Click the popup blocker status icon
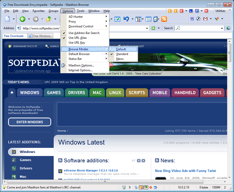Image resolution: width=234 pixels, height=192 pixels. [141, 187]
